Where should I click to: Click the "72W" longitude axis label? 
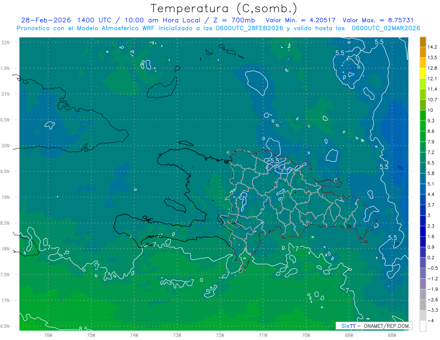pyautogui.click(x=220, y=335)
